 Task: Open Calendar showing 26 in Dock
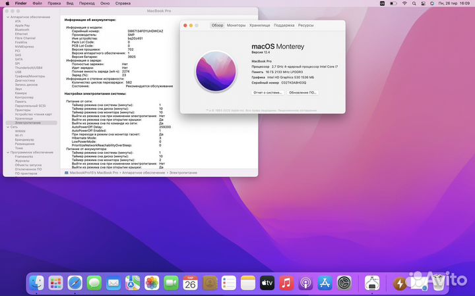pos(190,284)
